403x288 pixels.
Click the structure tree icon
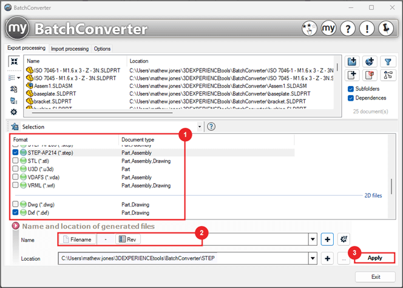tap(388, 75)
